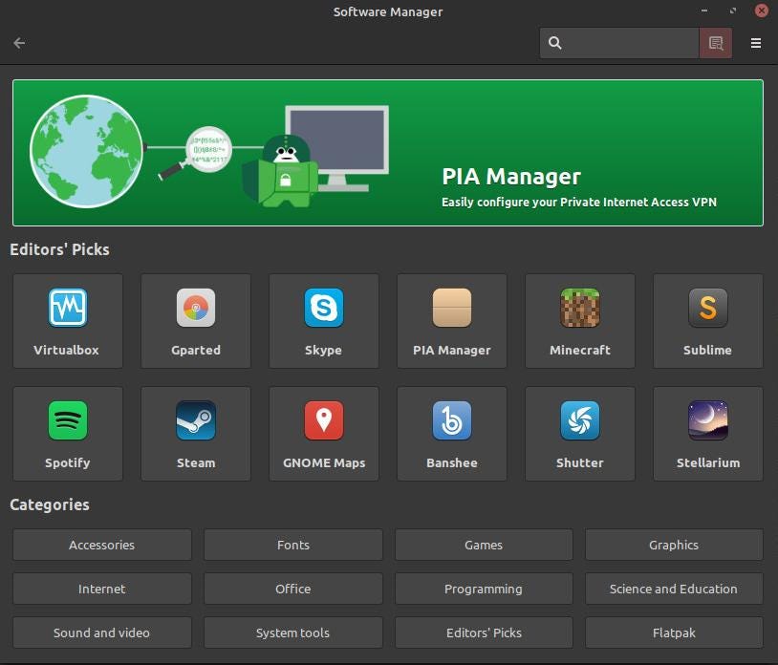This screenshot has width=778, height=665.
Task: Browse the Accessories category
Action: coord(102,545)
